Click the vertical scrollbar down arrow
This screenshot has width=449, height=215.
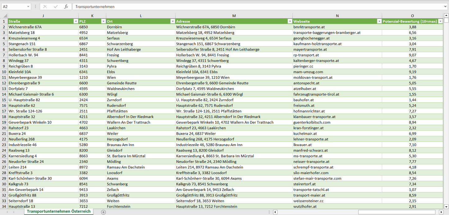point(446,206)
